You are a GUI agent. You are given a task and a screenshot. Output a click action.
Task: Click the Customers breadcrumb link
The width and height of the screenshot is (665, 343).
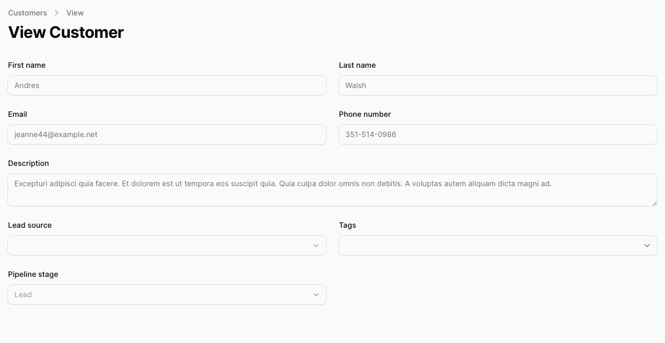(x=27, y=13)
